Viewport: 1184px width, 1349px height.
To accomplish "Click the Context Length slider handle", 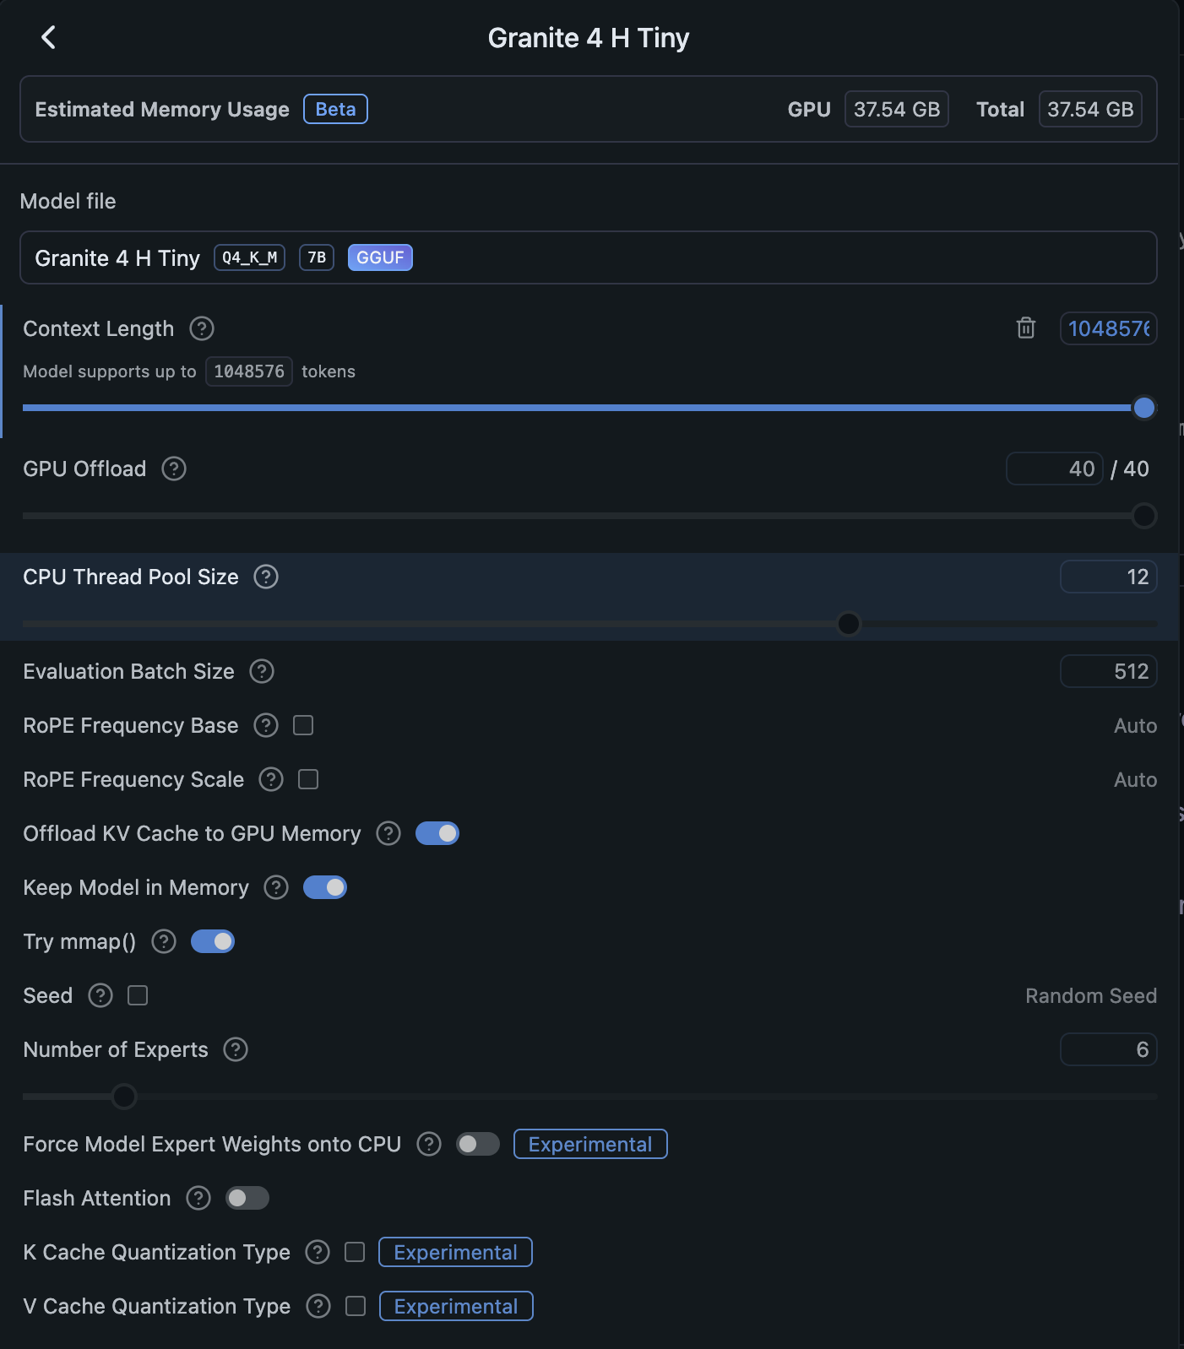I will click(1144, 408).
